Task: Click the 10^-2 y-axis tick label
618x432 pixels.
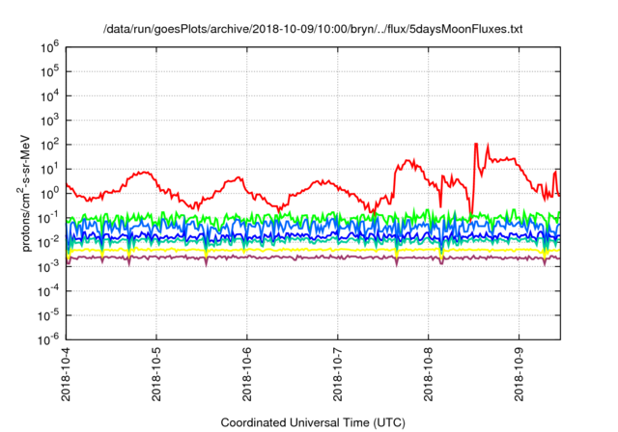Action: [48, 243]
